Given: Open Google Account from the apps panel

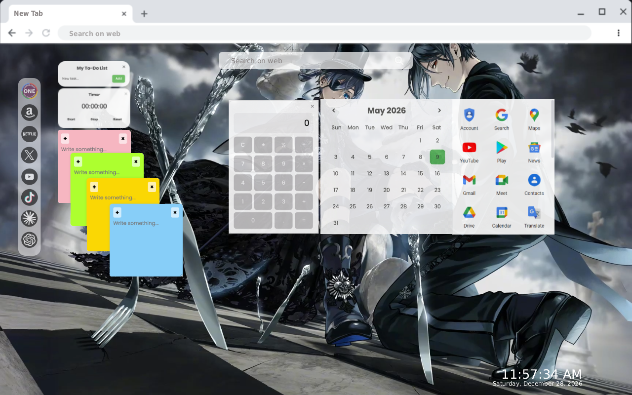Looking at the screenshot, I should click(x=469, y=119).
